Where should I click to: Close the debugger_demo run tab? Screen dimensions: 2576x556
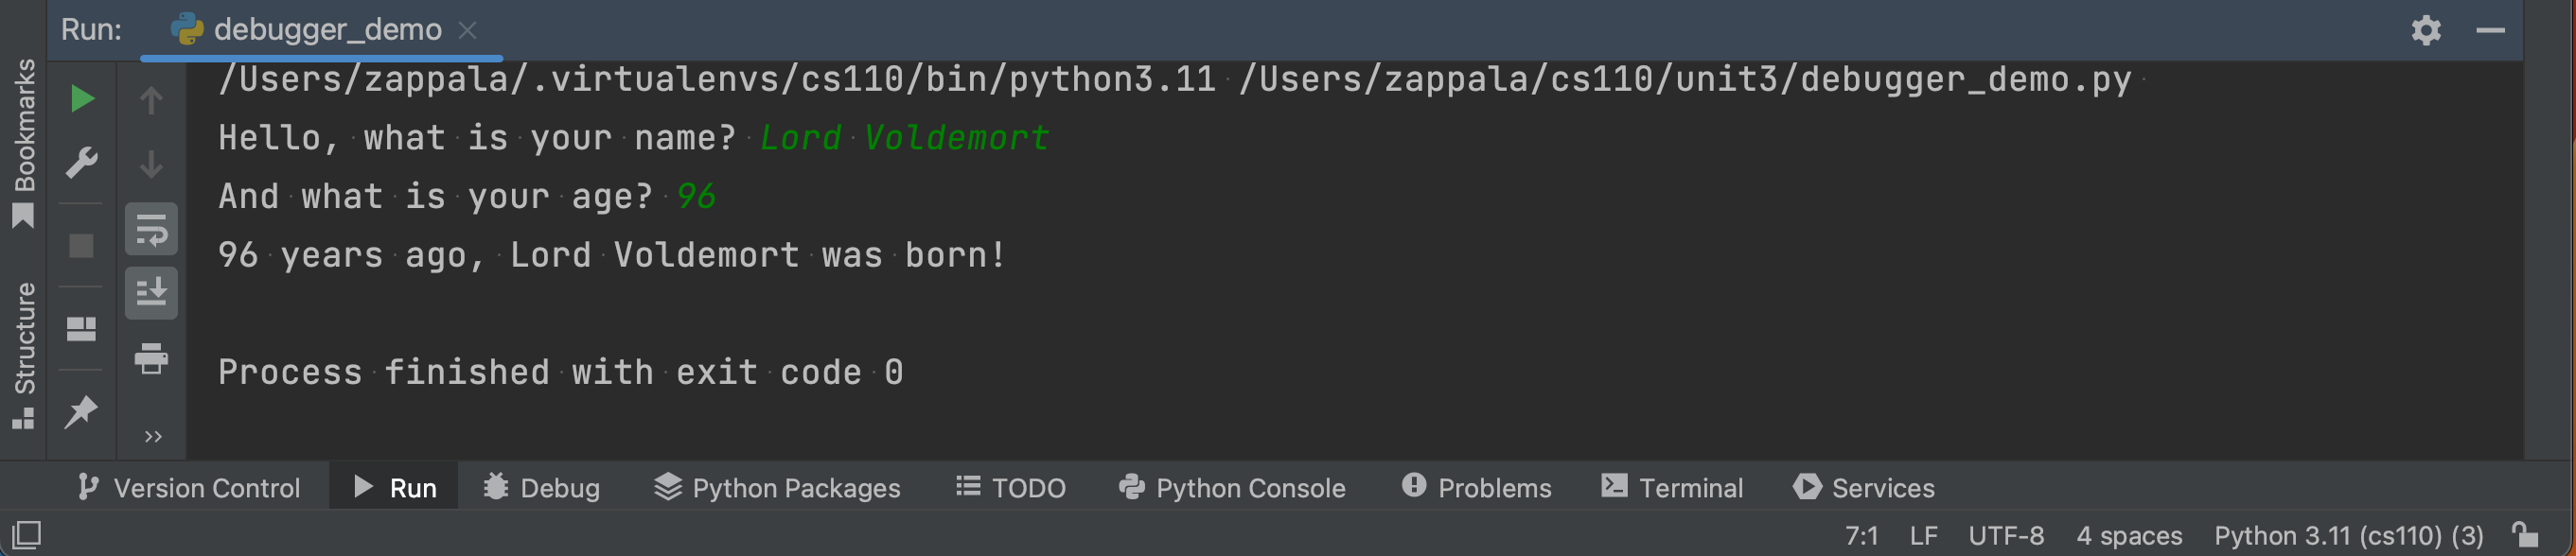coord(467,30)
